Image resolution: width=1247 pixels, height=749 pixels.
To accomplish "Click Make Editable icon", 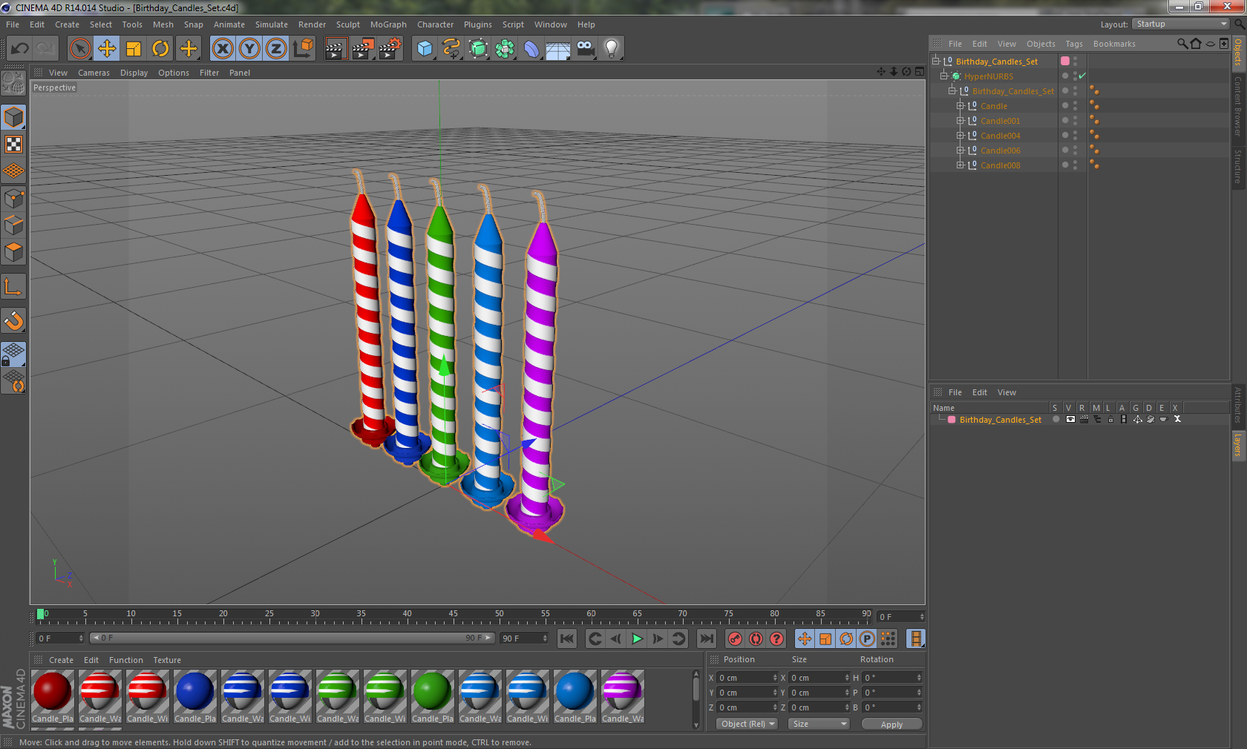I will click(13, 83).
